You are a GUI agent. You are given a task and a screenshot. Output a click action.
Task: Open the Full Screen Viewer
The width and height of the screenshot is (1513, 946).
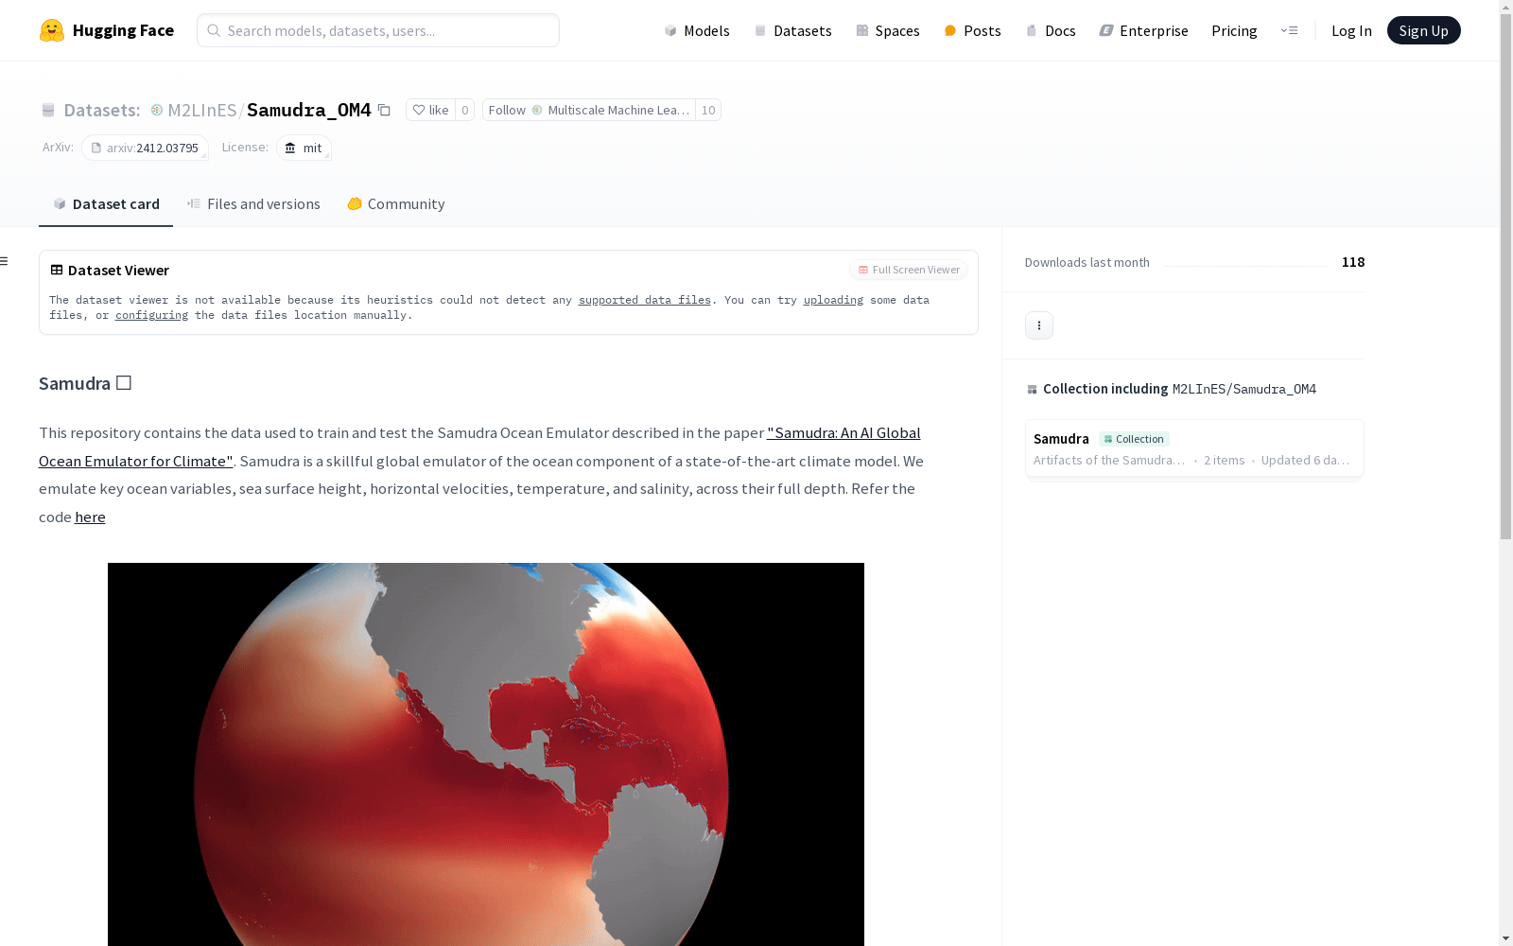(x=909, y=270)
